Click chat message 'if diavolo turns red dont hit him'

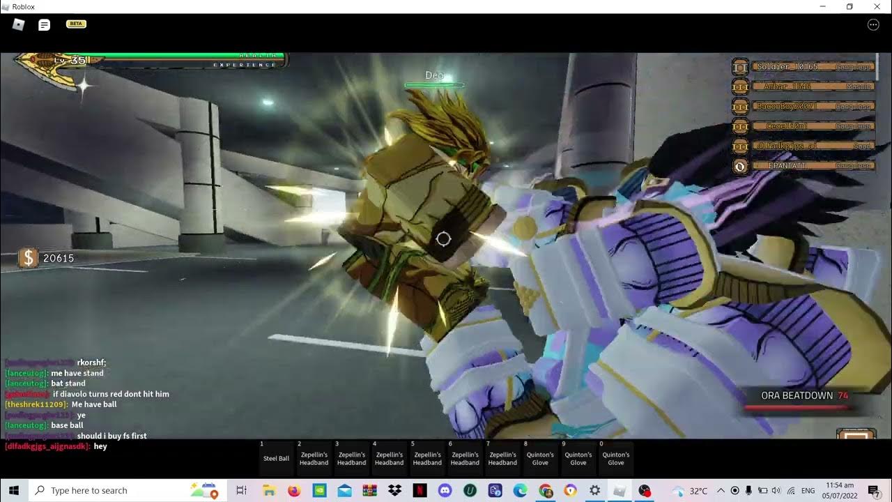(111, 394)
